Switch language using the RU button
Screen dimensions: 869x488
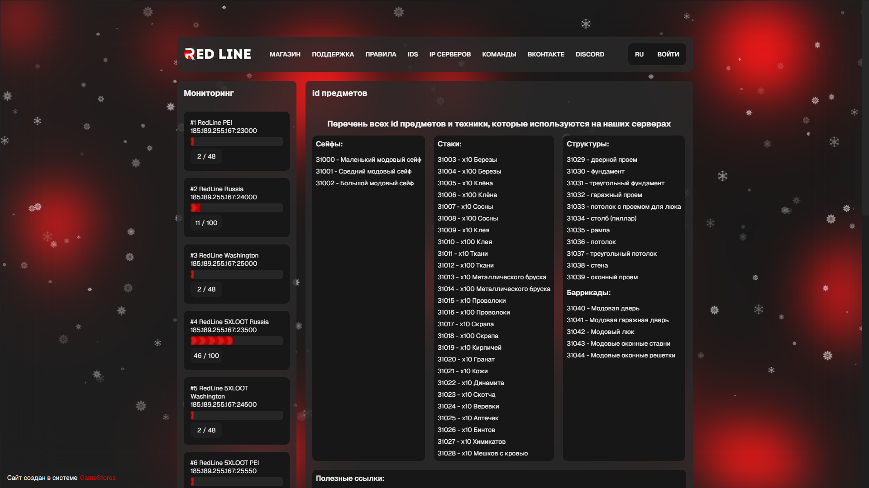point(639,54)
